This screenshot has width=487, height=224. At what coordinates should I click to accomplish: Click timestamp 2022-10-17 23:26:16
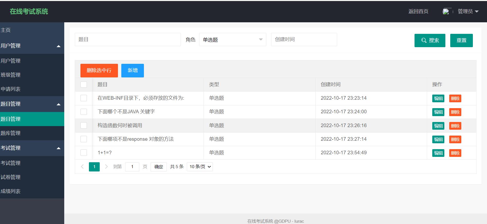click(x=344, y=126)
